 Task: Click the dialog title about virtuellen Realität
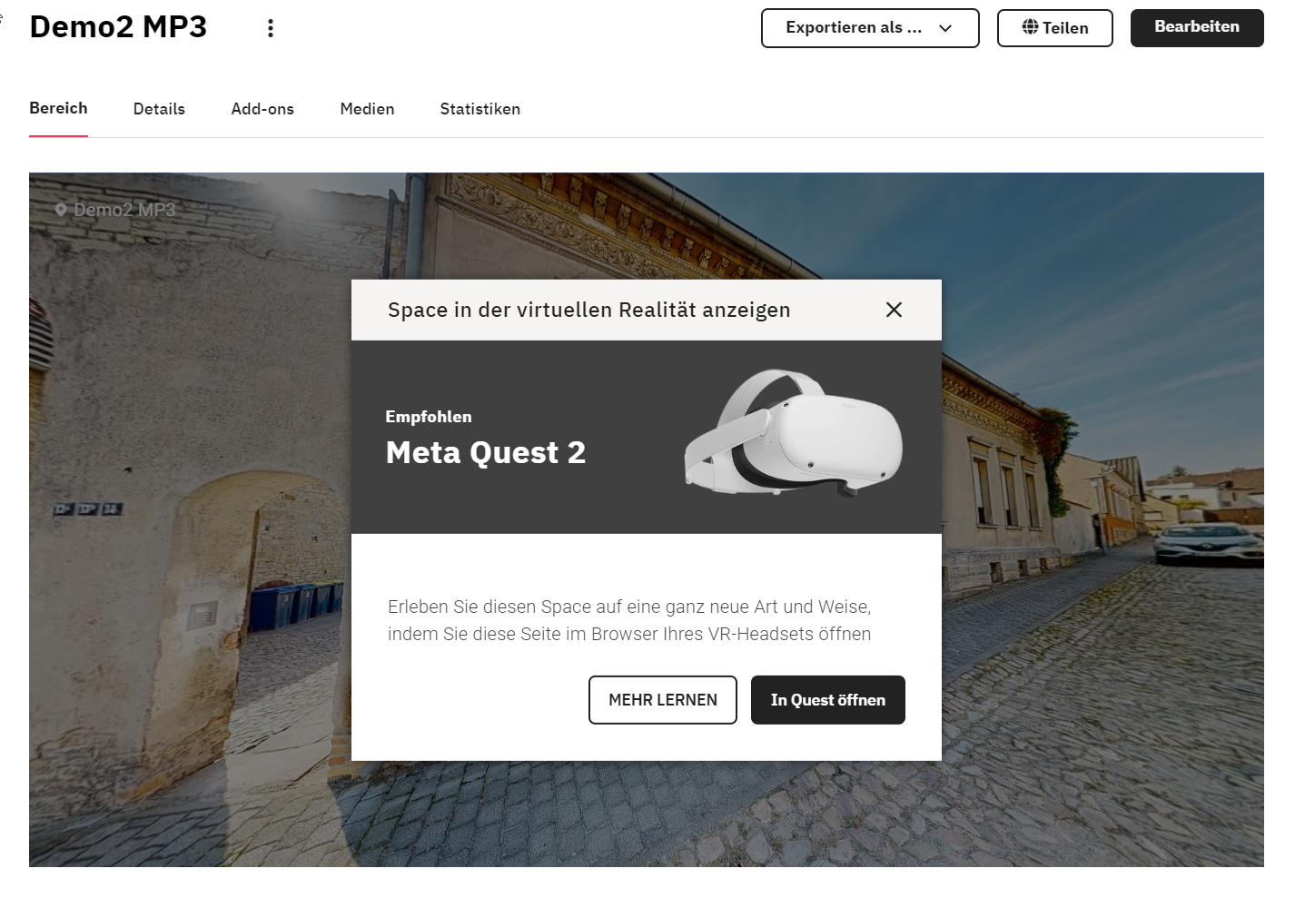point(589,310)
